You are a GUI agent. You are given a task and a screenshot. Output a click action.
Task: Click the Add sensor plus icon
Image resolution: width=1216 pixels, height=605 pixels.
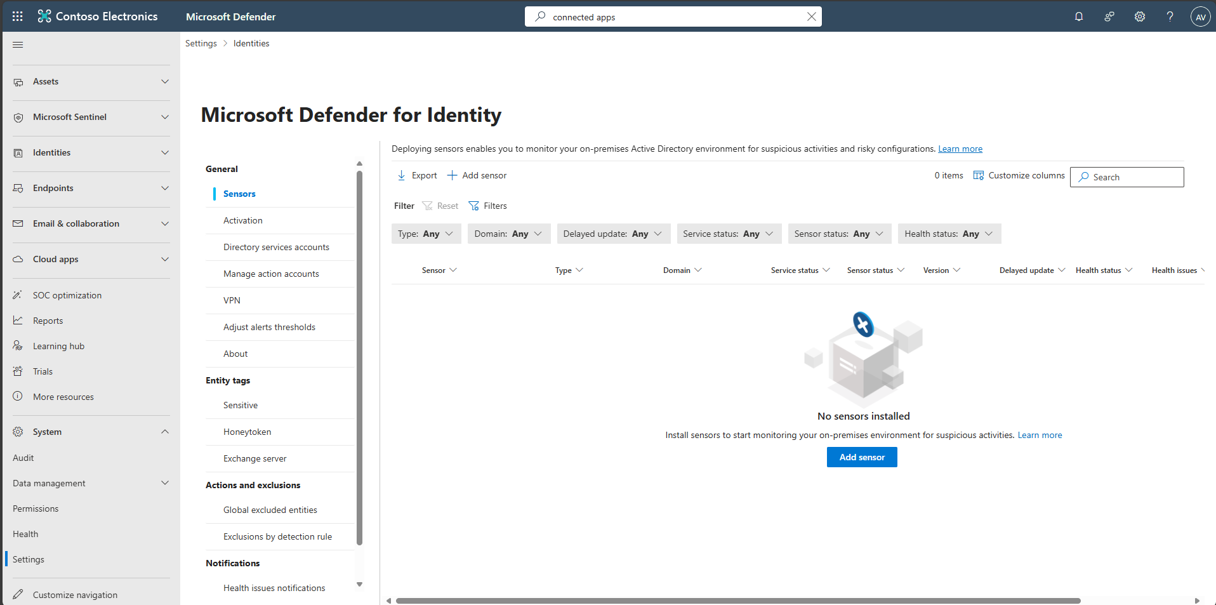tap(452, 175)
